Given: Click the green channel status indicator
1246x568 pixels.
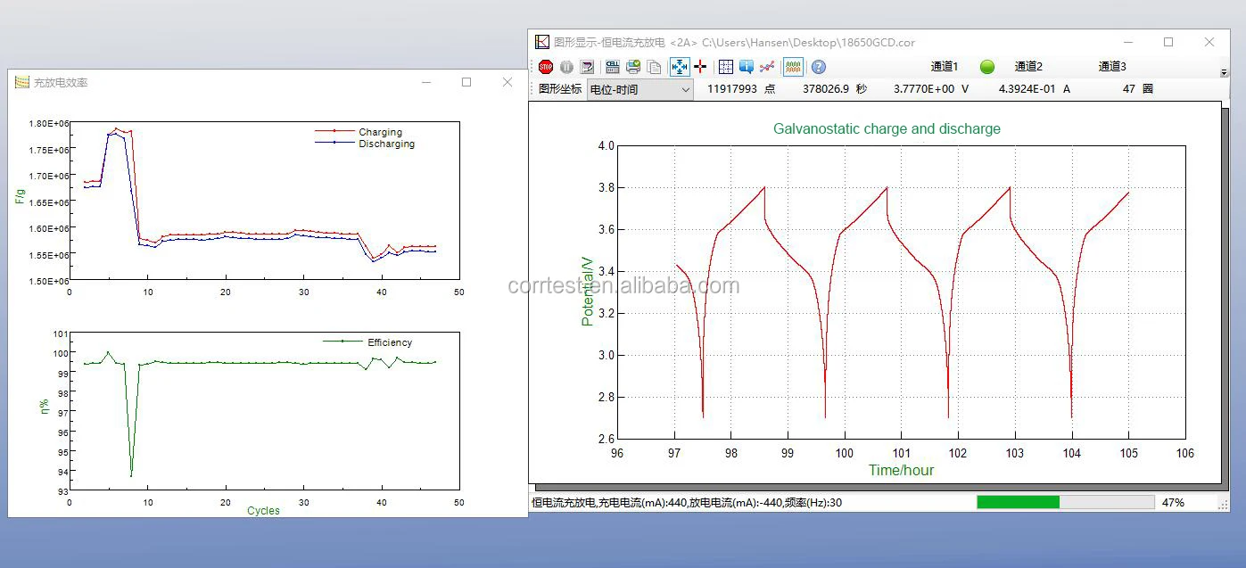Looking at the screenshot, I should 987,67.
